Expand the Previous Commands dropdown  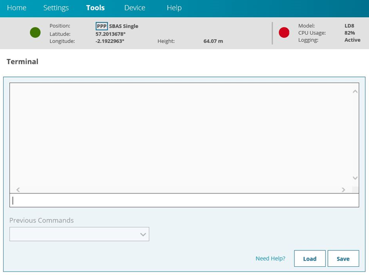pos(79,234)
